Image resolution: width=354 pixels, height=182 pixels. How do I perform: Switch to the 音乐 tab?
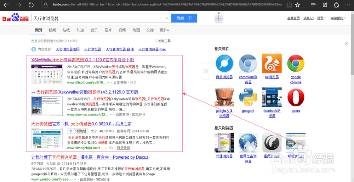click(x=94, y=30)
